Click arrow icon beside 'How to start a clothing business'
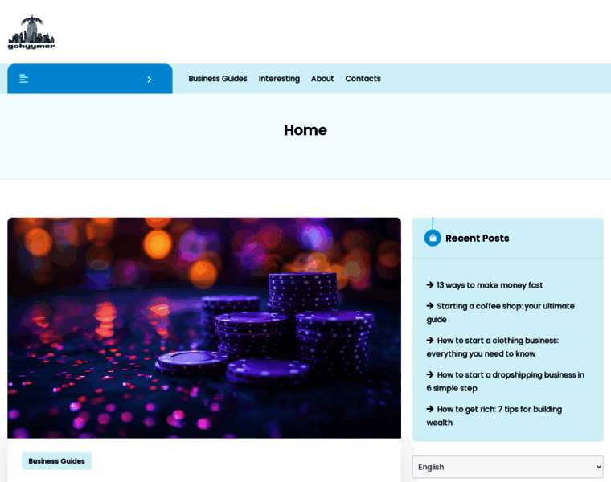This screenshot has height=482, width=611. coord(430,341)
